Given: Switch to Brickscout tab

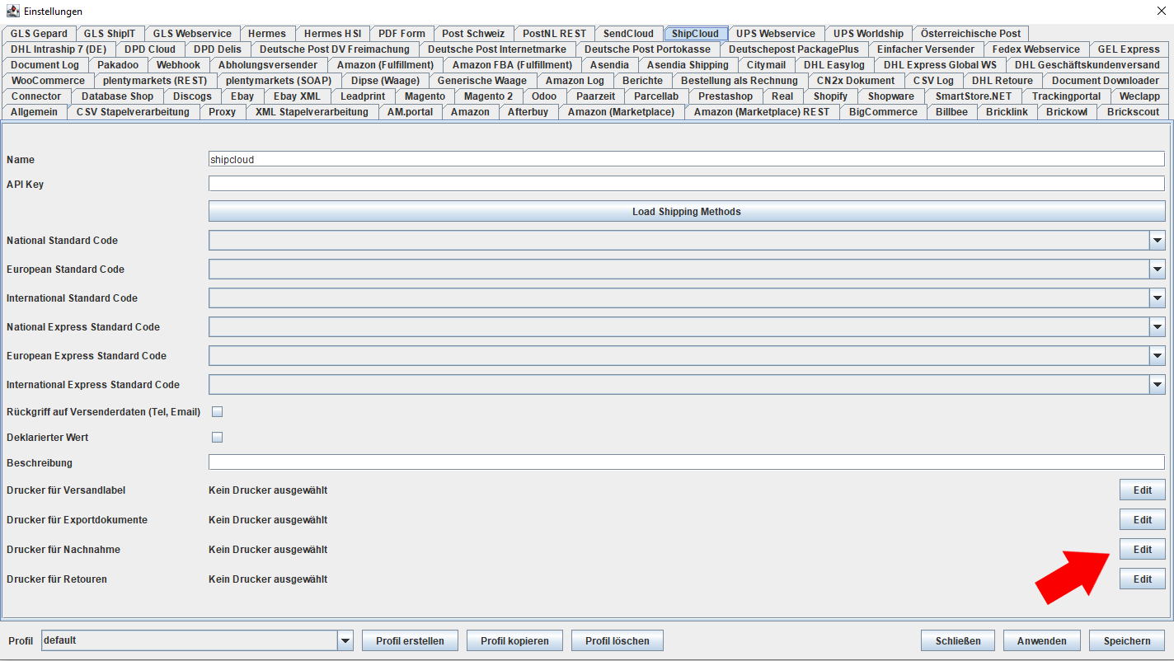Looking at the screenshot, I should point(1134,112).
